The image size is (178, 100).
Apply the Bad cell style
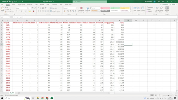point(105,8)
